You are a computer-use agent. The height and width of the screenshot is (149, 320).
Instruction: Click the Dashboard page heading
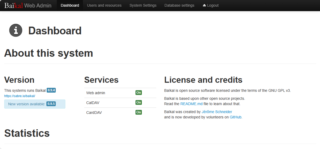point(55,31)
